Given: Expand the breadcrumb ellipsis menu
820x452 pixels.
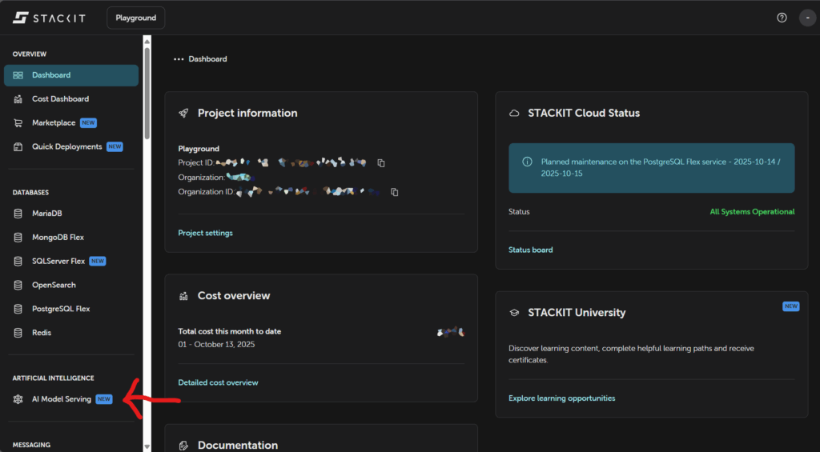Looking at the screenshot, I should point(179,59).
